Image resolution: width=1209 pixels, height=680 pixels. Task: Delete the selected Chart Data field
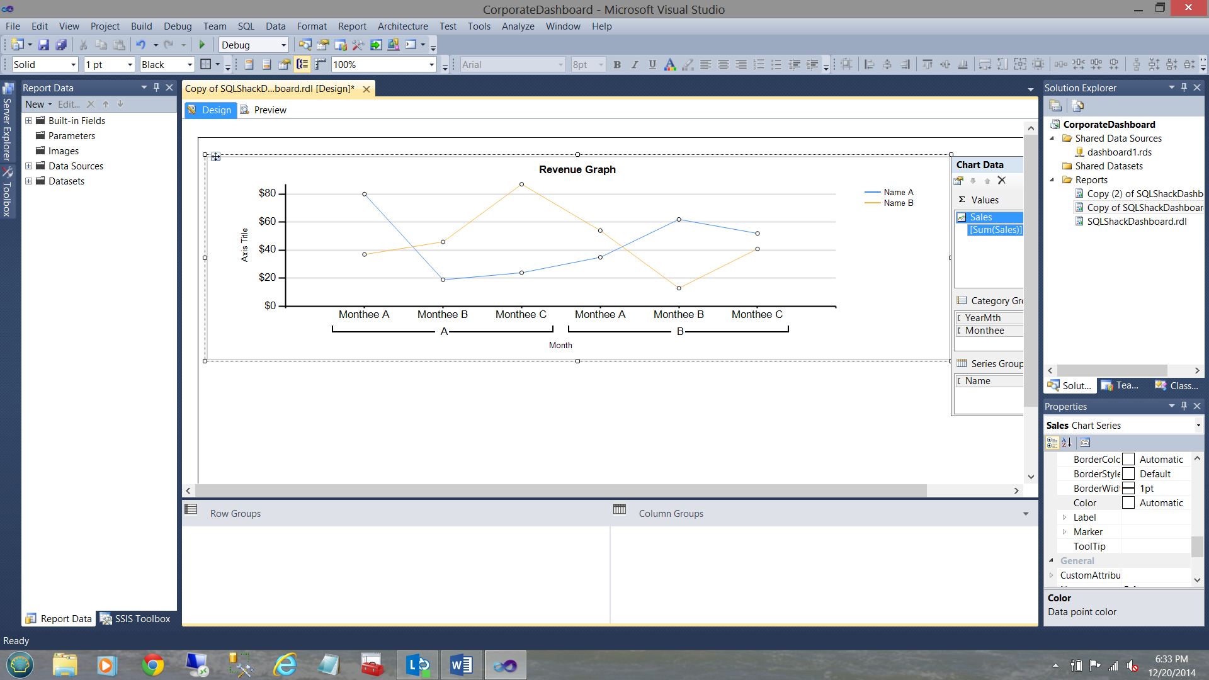1002,181
